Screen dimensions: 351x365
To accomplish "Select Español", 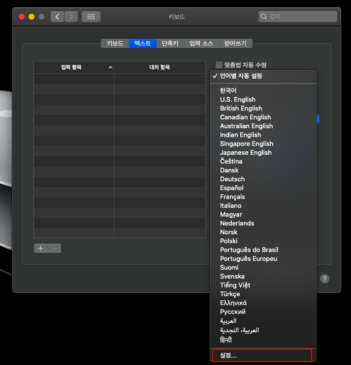I will 263,188.
